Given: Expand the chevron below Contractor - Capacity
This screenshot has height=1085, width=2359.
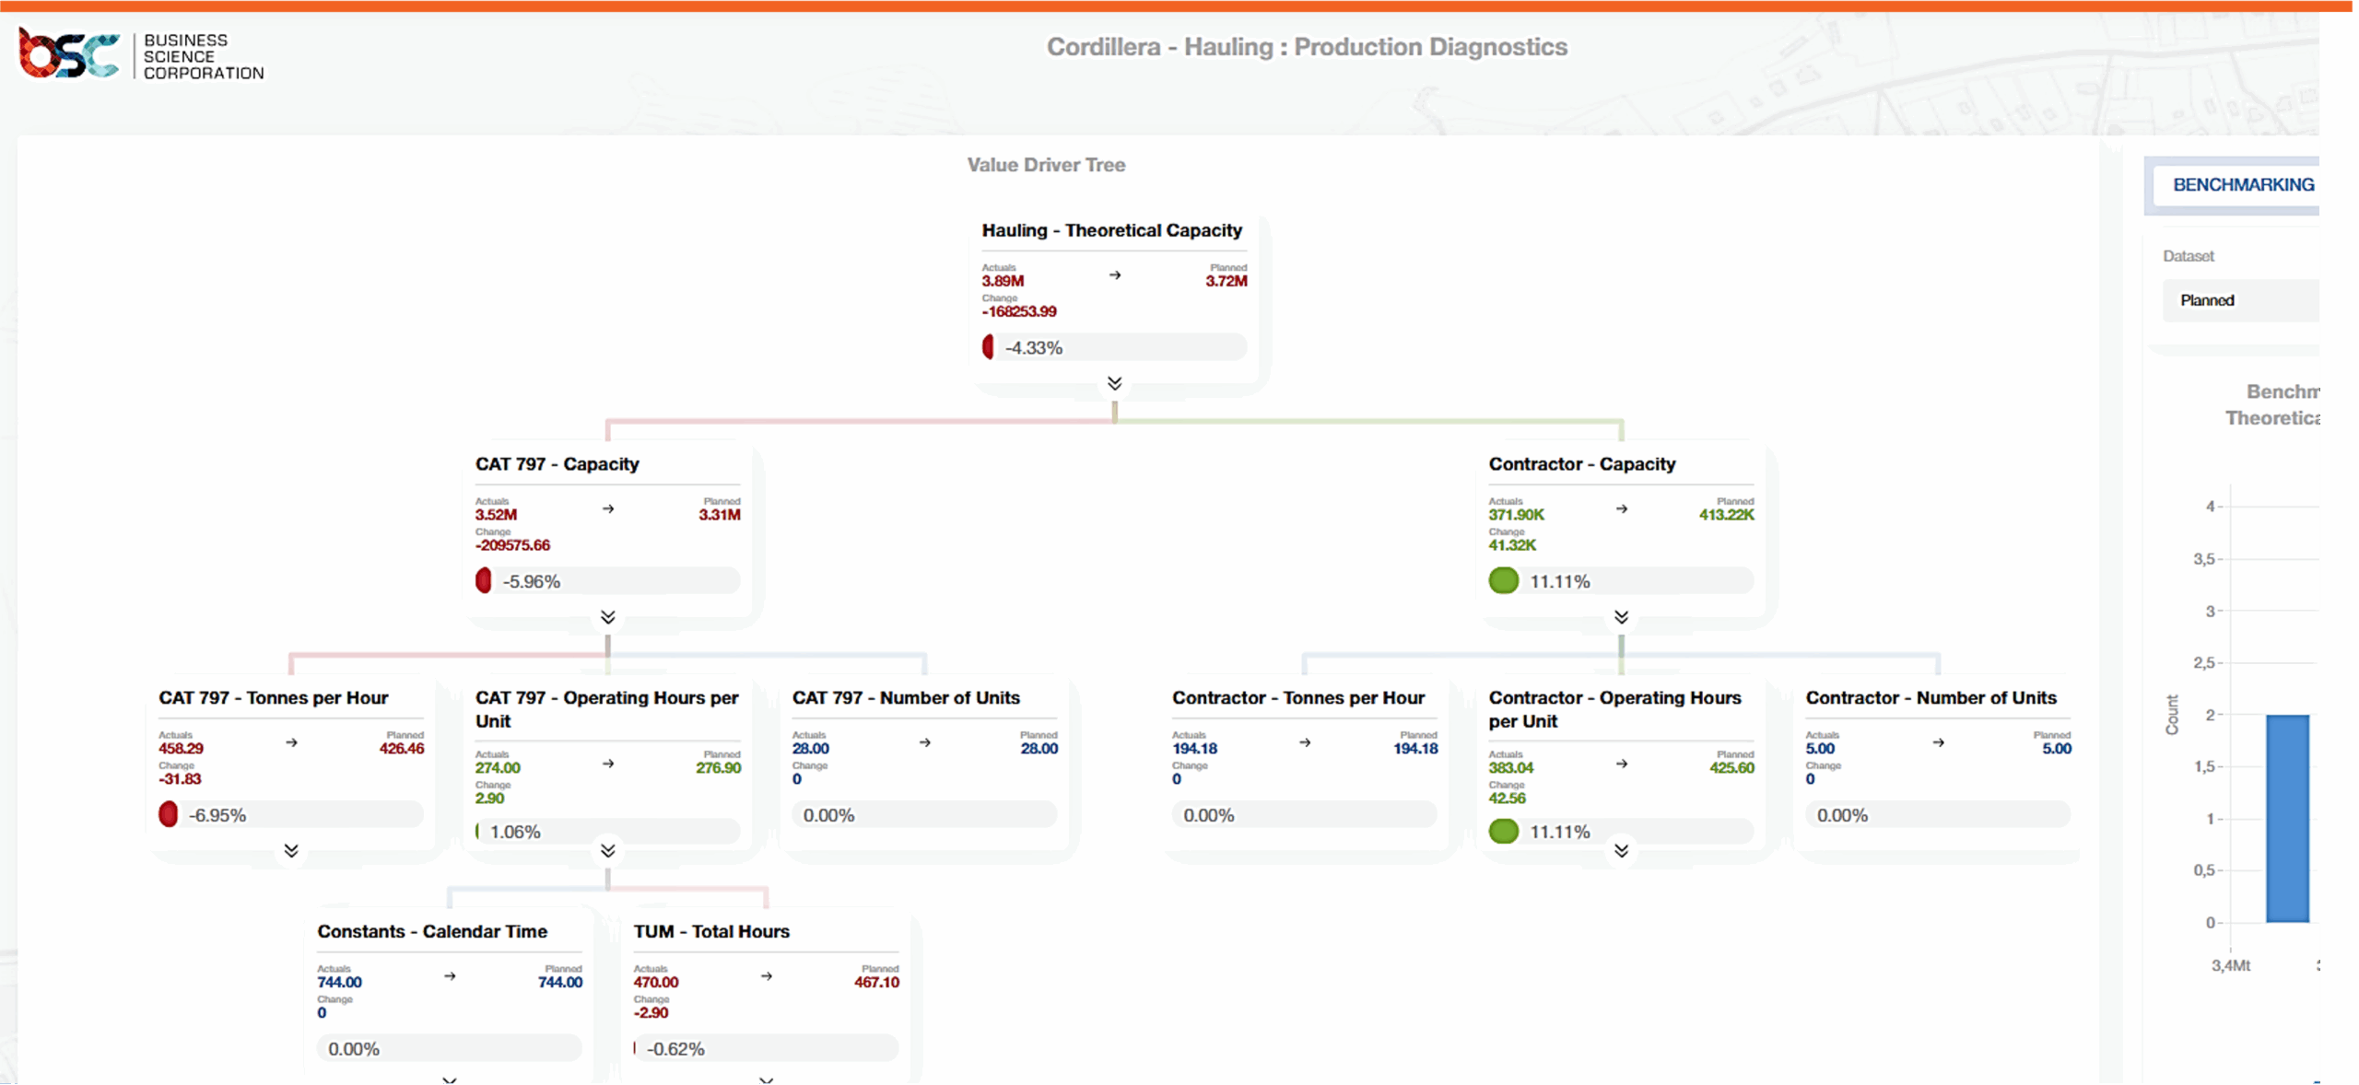Looking at the screenshot, I should click(1623, 618).
